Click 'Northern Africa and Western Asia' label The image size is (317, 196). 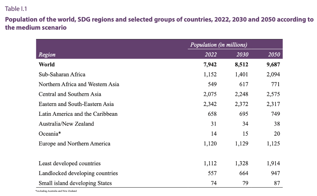pos(79,84)
